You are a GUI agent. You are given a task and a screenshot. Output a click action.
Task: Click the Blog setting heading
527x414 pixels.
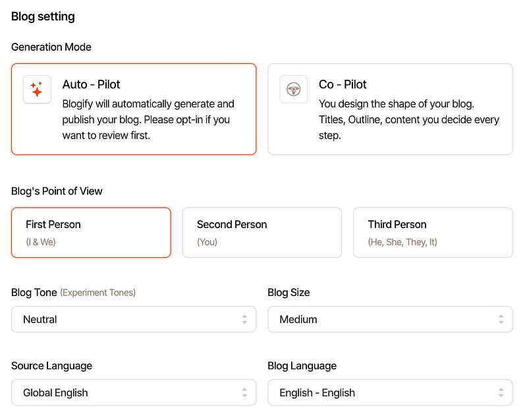click(43, 16)
